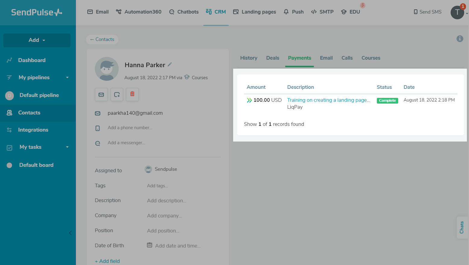Expand the My pipelines submenu arrow
The height and width of the screenshot is (265, 469).
tap(67, 78)
